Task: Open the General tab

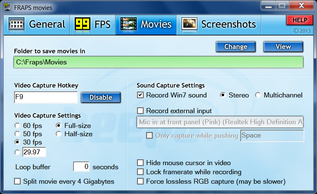Action: (x=37, y=25)
